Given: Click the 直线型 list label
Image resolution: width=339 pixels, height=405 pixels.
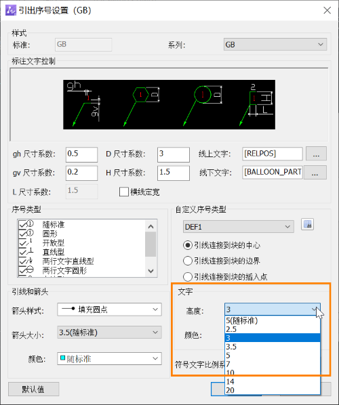Looking at the screenshot, I should (x=54, y=252).
